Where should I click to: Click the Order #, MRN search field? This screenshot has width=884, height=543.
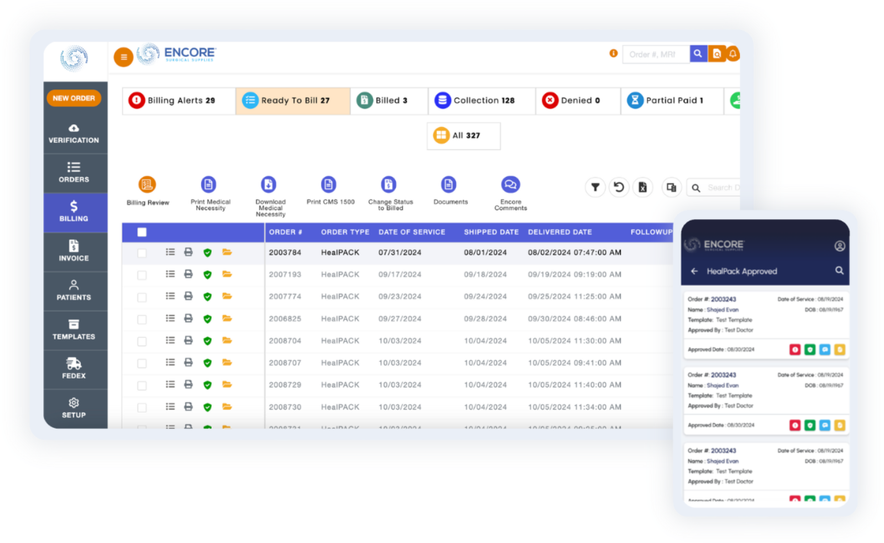tap(656, 54)
